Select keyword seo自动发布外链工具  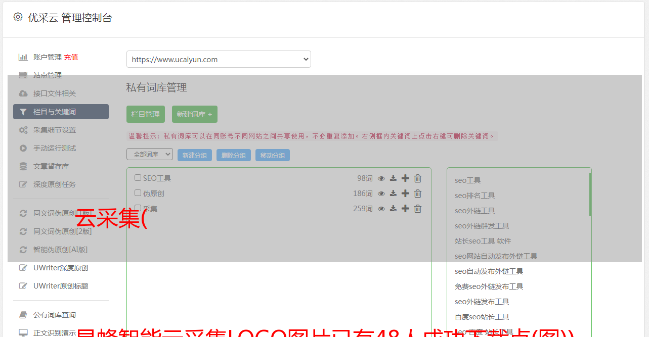489,271
